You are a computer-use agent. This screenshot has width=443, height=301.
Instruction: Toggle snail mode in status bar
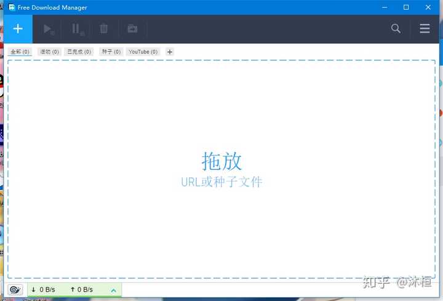click(15, 289)
